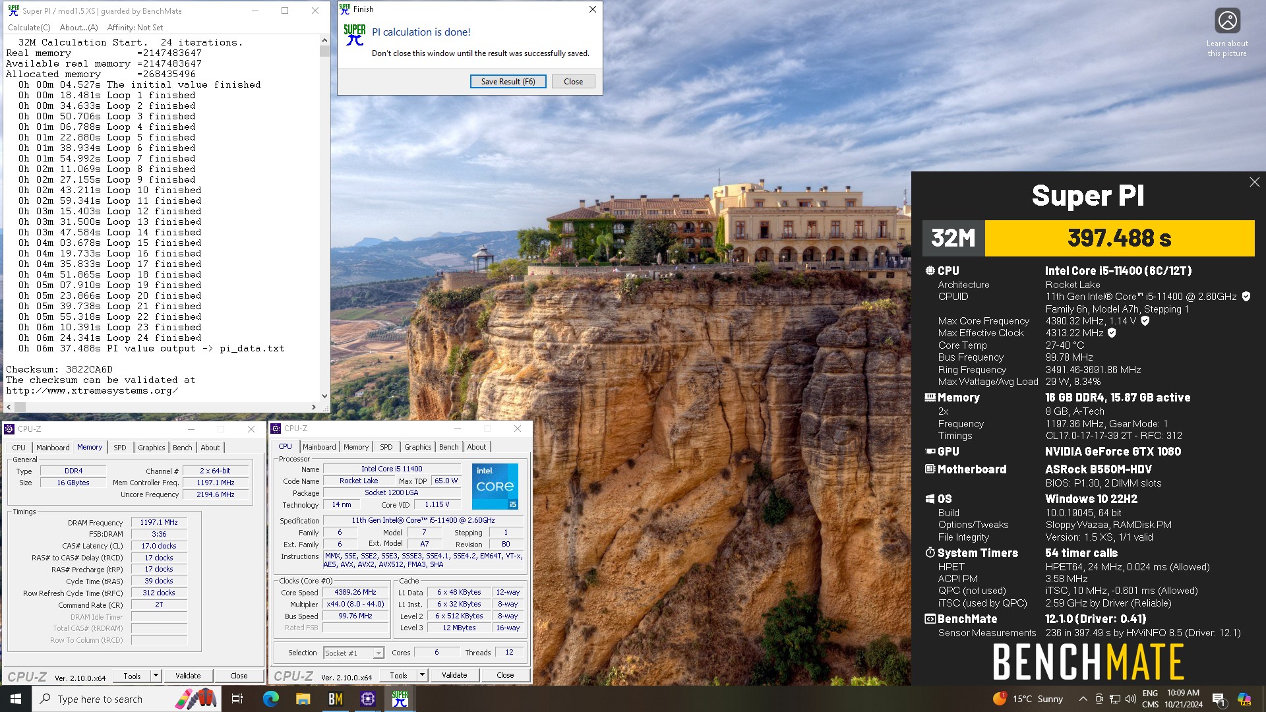Open the Calculate(C) menu in Super PI
The height and width of the screenshot is (712, 1266).
coord(29,28)
